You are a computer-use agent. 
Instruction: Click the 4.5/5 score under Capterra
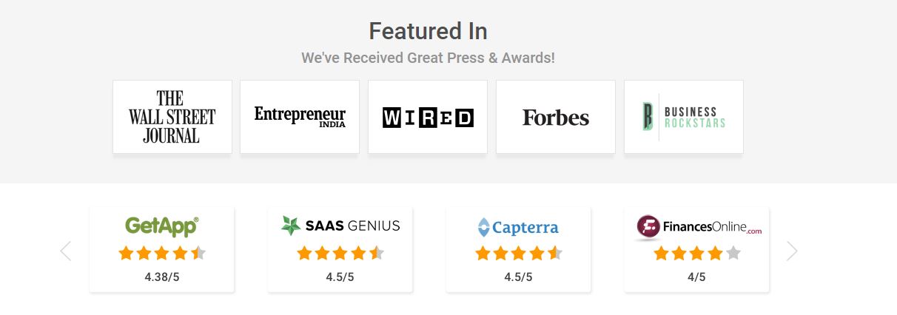518,277
